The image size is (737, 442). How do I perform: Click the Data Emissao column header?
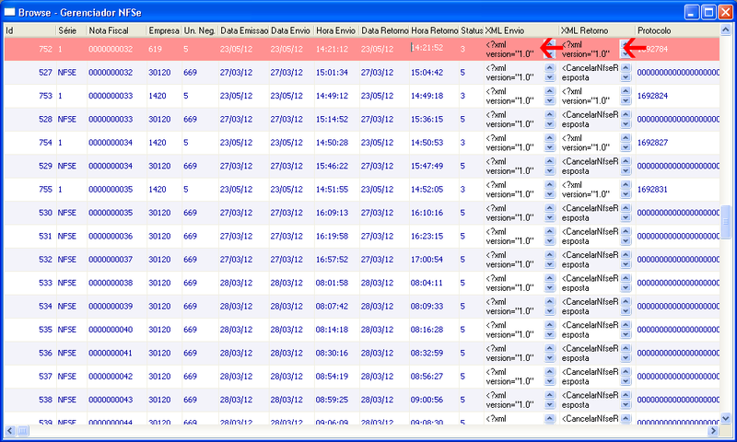(x=243, y=30)
